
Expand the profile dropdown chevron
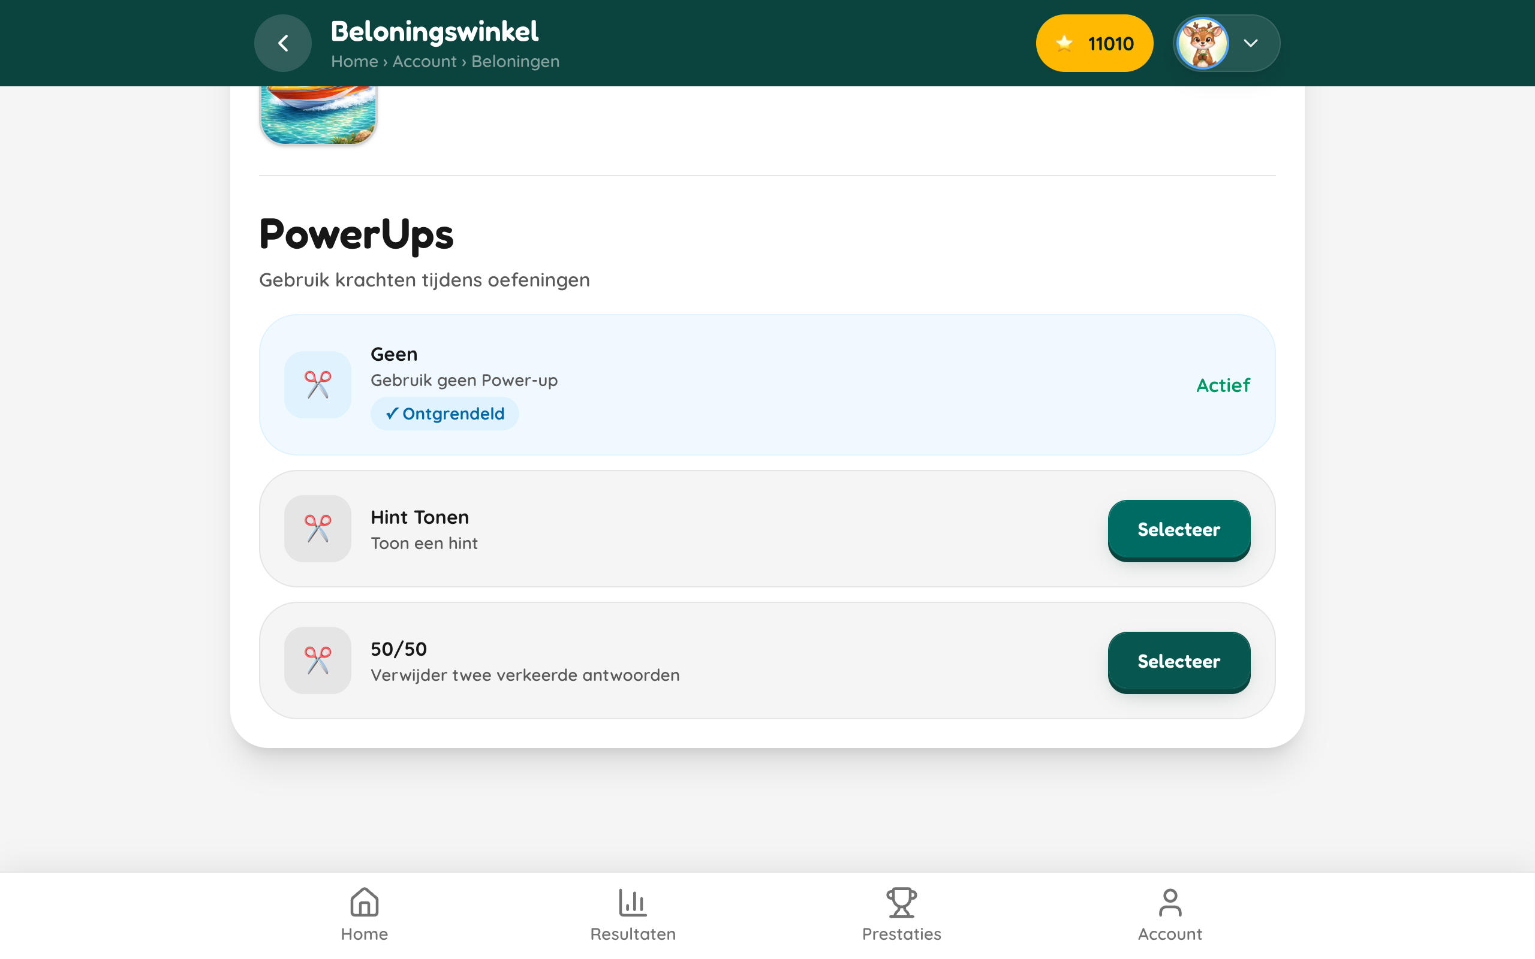pyautogui.click(x=1250, y=43)
